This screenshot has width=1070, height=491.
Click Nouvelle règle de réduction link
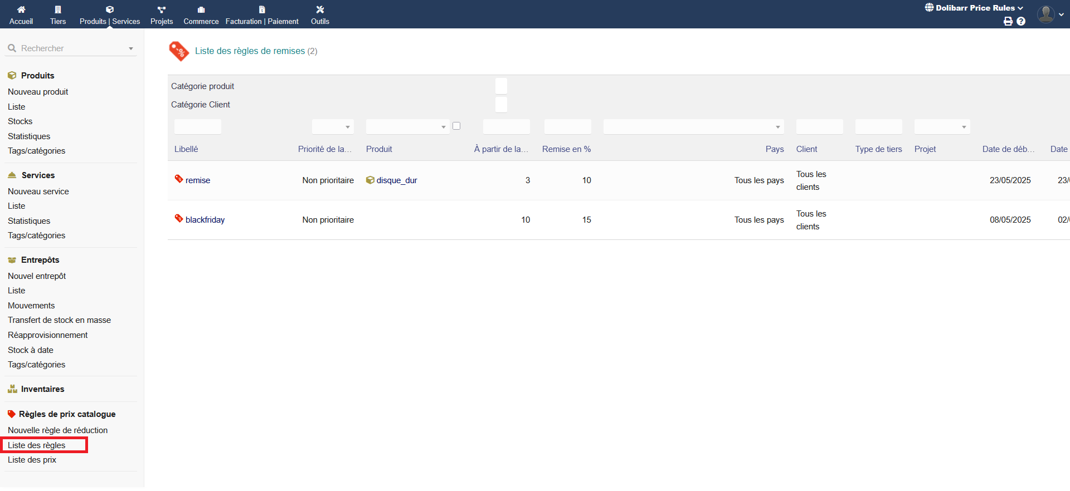[58, 430]
